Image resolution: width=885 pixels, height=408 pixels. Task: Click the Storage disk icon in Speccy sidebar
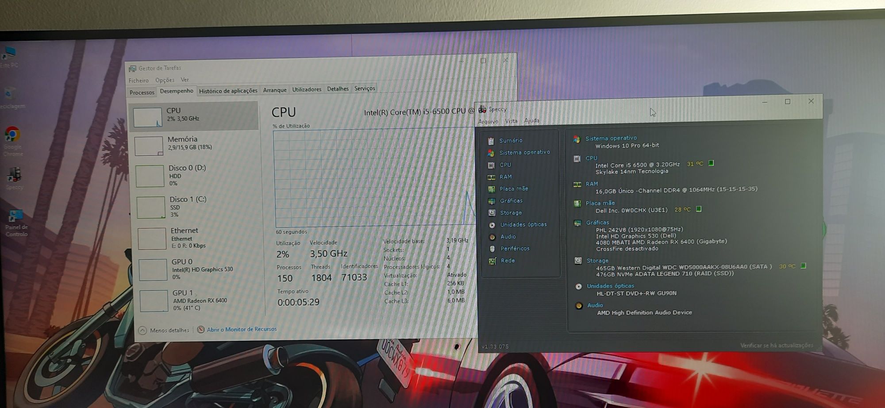pyautogui.click(x=492, y=213)
